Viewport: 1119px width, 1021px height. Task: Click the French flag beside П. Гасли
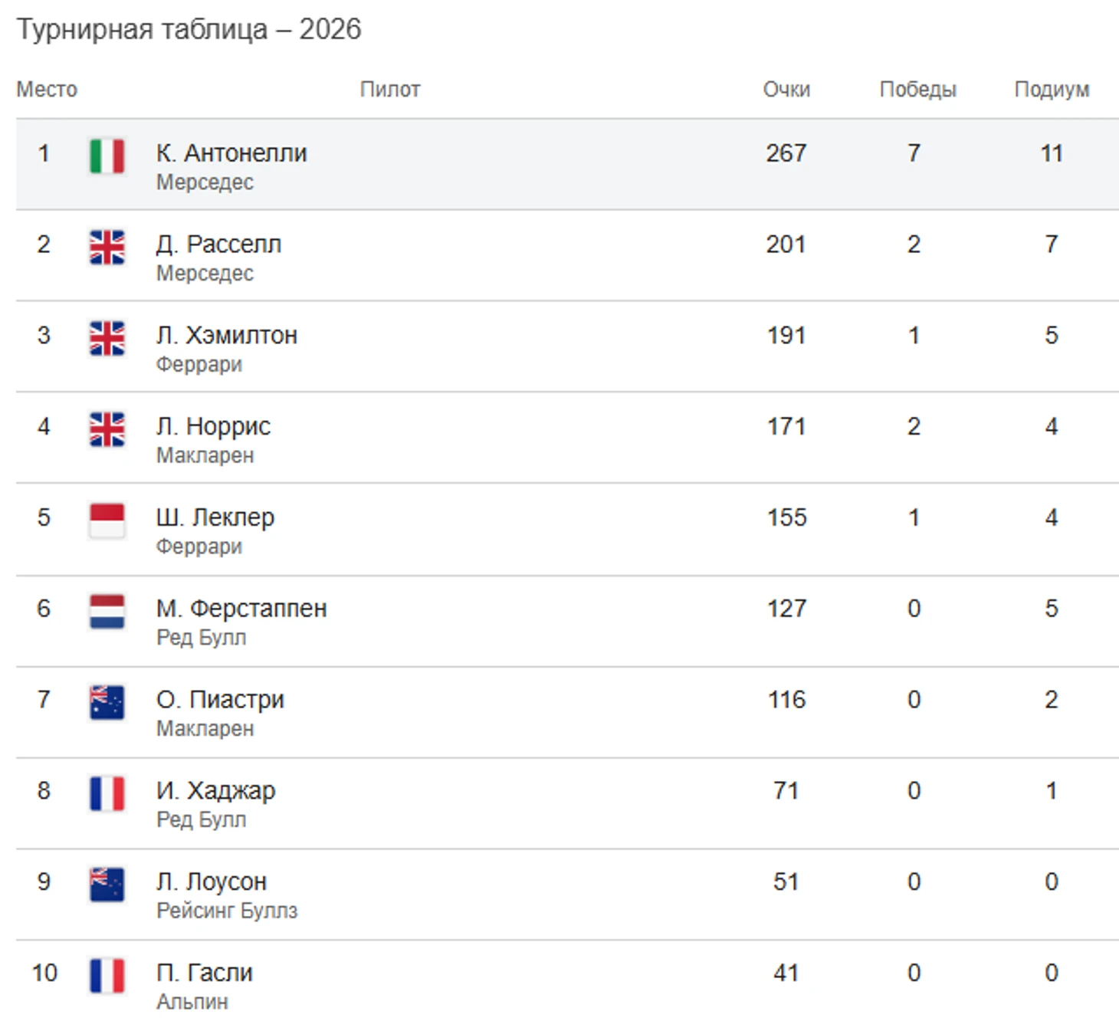[x=107, y=976]
